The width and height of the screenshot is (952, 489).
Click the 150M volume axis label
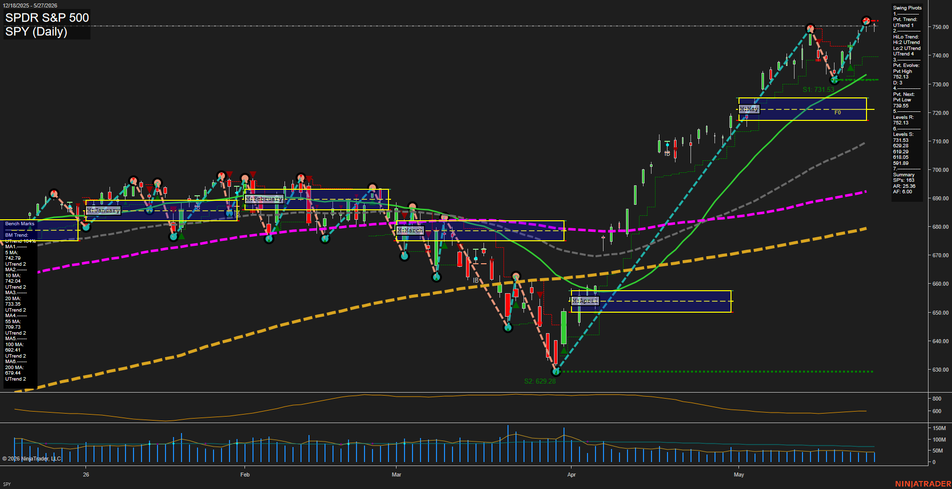tap(939, 428)
